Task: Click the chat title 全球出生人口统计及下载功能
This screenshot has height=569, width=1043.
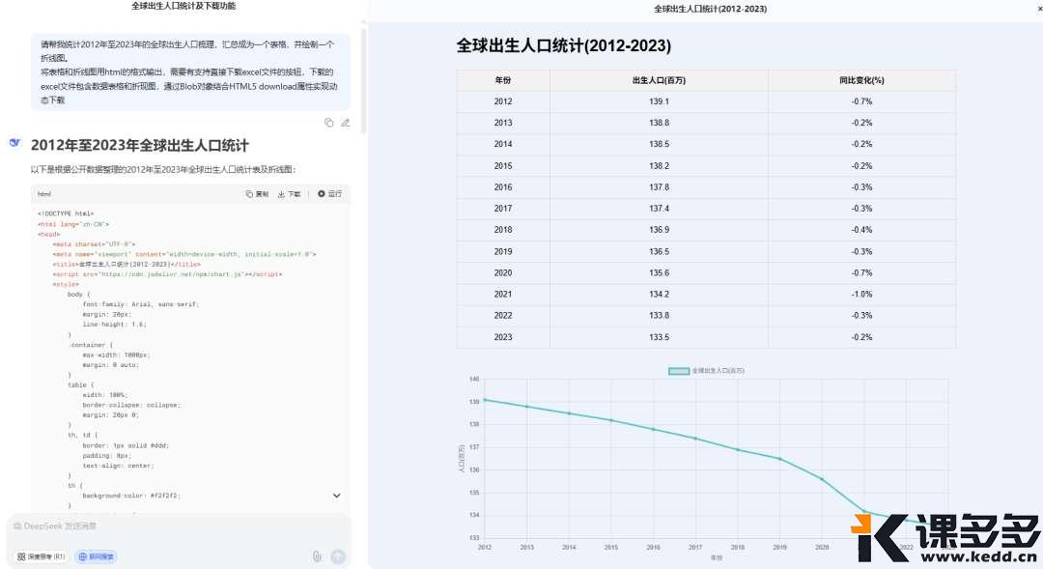Action: tap(183, 6)
